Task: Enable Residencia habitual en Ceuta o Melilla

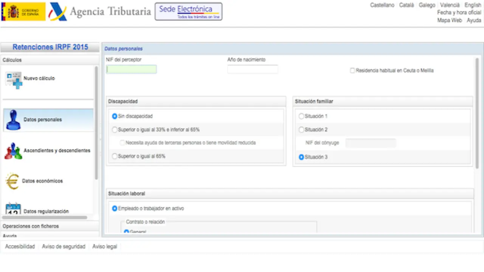Action: (x=352, y=71)
